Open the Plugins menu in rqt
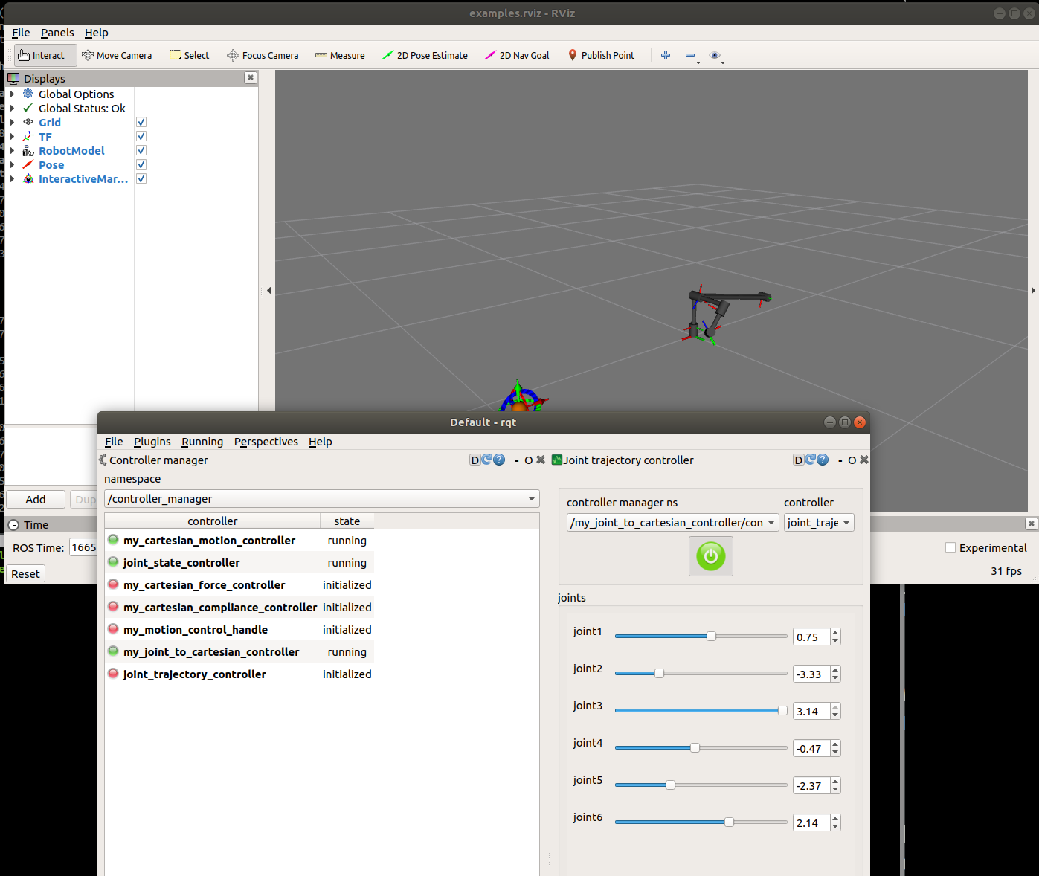Screen dimensions: 1039x876 point(152,441)
